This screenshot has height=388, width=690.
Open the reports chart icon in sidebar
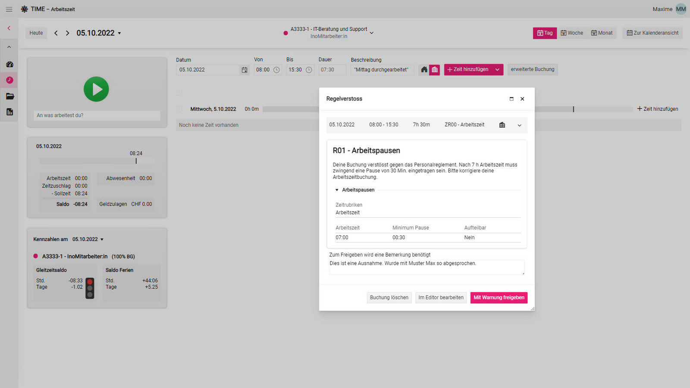(9, 112)
